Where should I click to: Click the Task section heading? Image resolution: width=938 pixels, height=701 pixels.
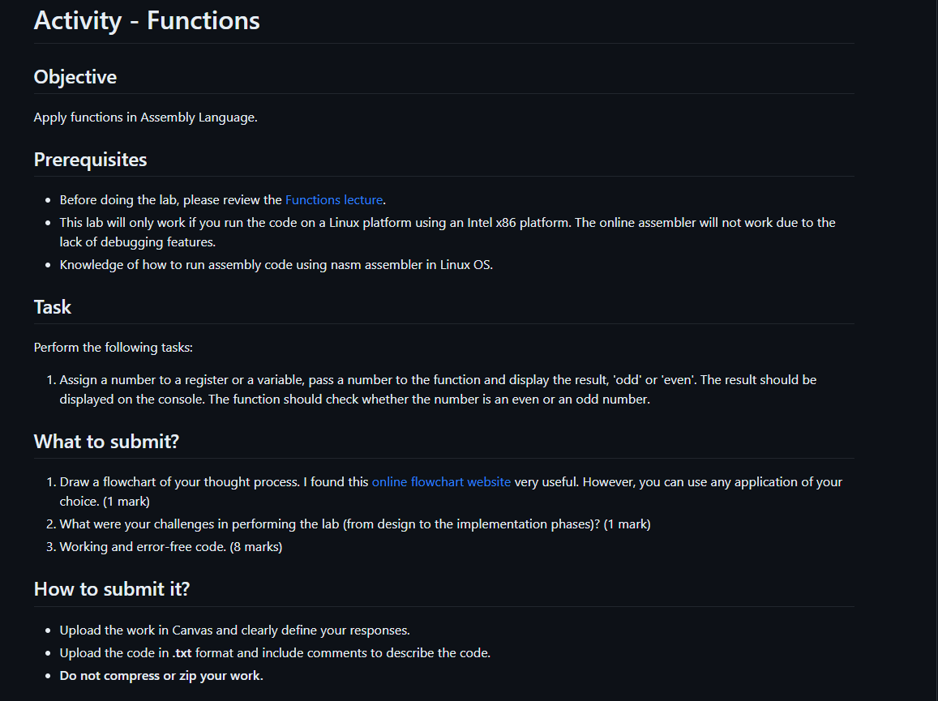53,307
